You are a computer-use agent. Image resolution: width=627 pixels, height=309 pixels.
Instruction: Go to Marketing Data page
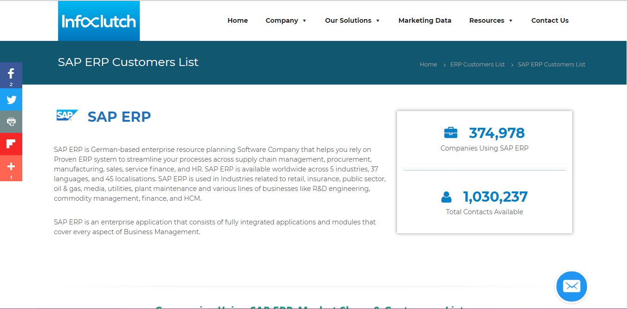pyautogui.click(x=425, y=20)
